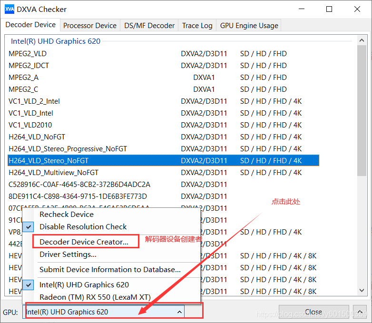372x323 pixels.
Task: Select the MPEG2_VLD row
Action: click(163, 54)
